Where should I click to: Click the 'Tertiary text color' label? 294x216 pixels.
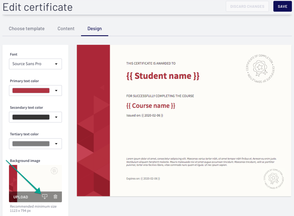click(x=24, y=134)
